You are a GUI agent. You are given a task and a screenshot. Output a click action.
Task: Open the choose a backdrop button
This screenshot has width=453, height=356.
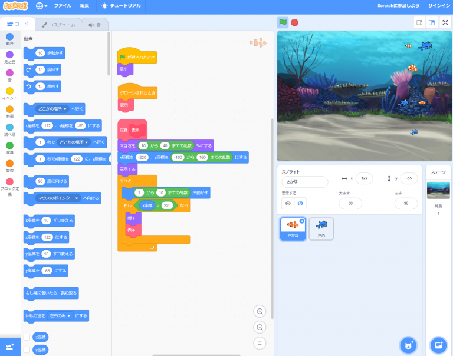[439, 345]
